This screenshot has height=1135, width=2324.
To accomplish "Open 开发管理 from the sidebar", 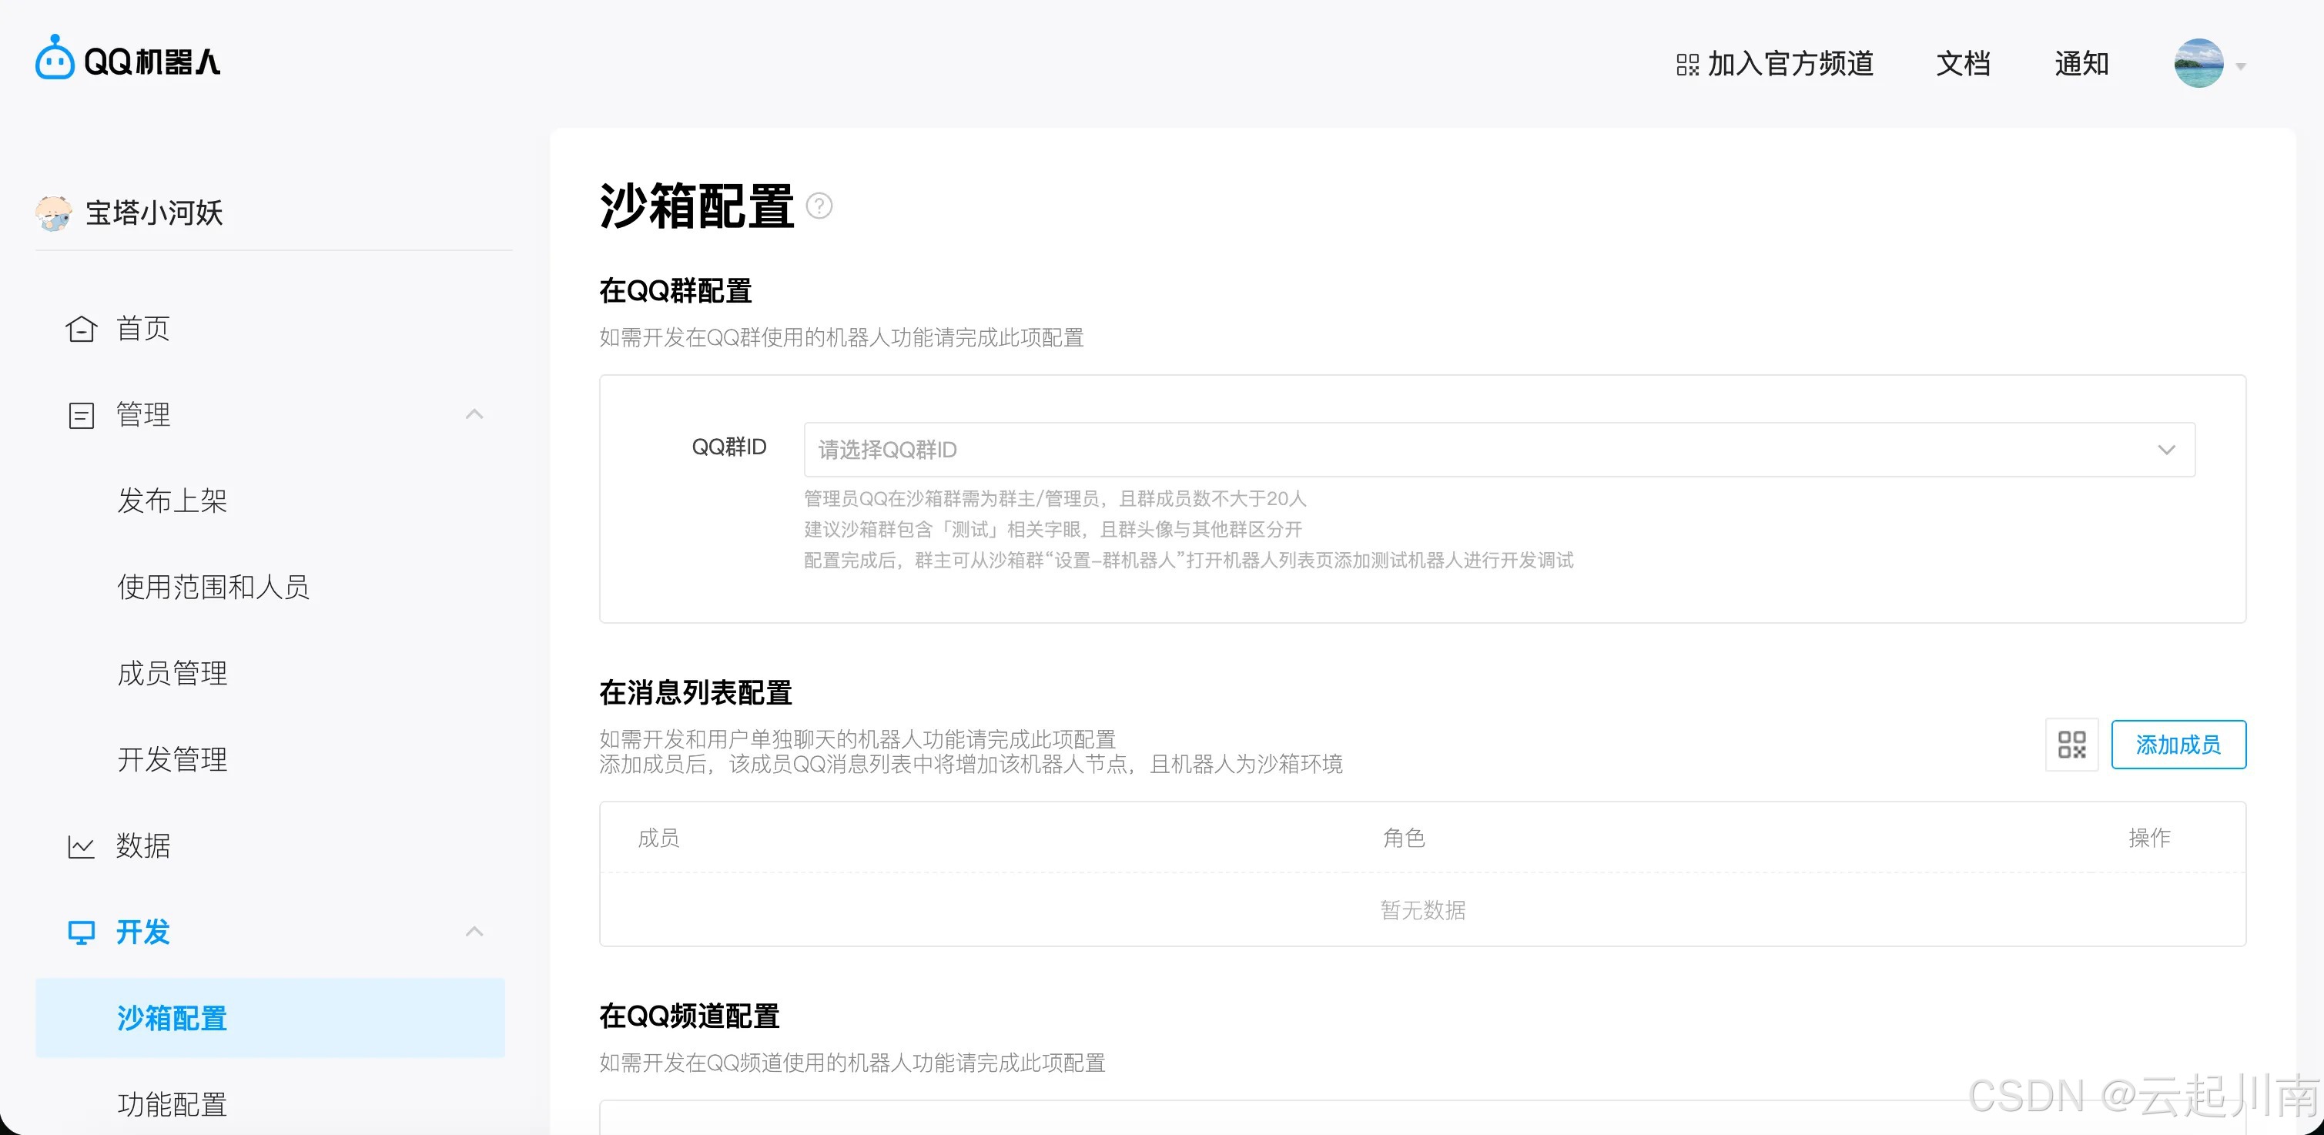I will click(x=172, y=758).
